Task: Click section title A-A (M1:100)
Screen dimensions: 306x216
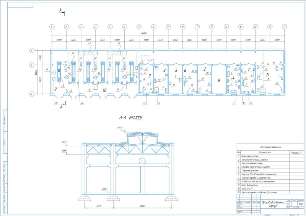Action: 130,118
